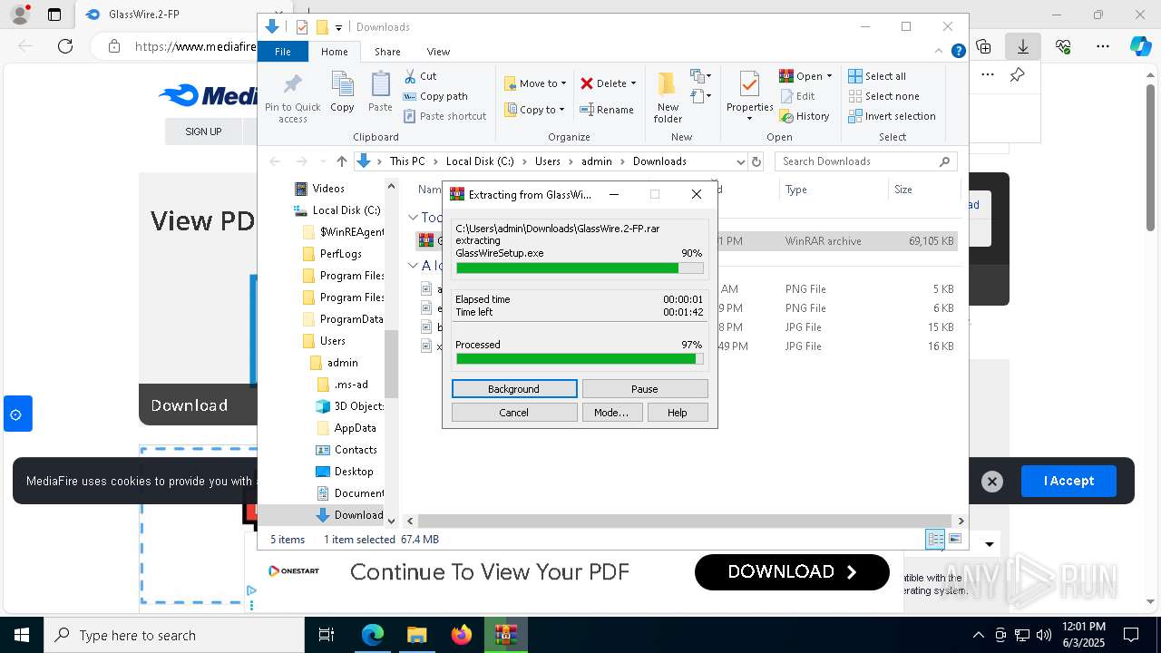The height and width of the screenshot is (653, 1161).
Task: Open Properties in ribbon
Action: [x=749, y=97]
